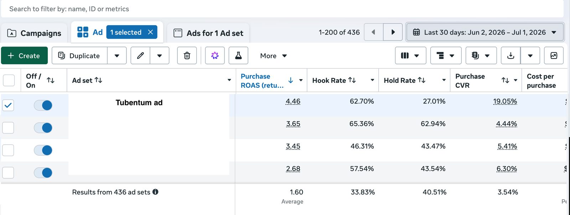570x215 pixels.
Task: Open Hook Rate column options caret
Action: pyautogui.click(x=372, y=80)
